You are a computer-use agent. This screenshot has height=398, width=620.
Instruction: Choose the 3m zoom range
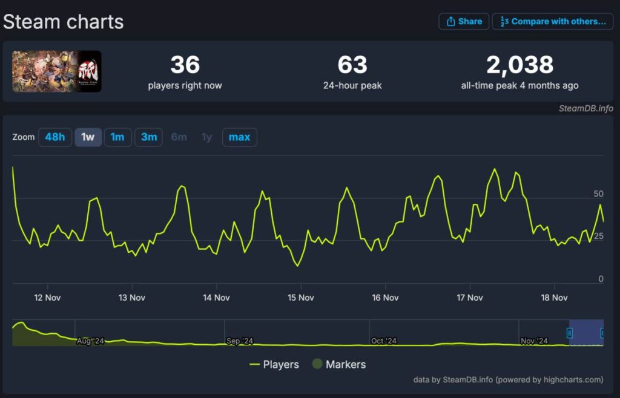(149, 137)
